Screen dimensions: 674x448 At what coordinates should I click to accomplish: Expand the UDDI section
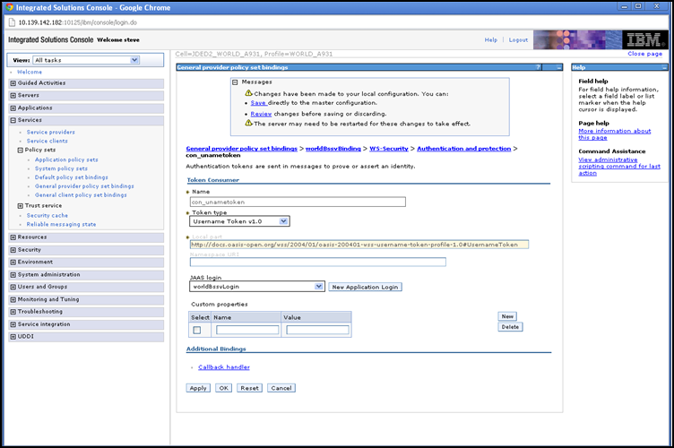(13, 337)
